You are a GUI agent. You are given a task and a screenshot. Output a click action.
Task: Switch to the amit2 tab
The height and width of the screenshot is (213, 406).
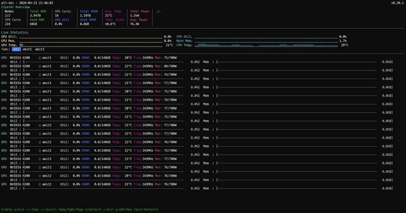[40, 49]
